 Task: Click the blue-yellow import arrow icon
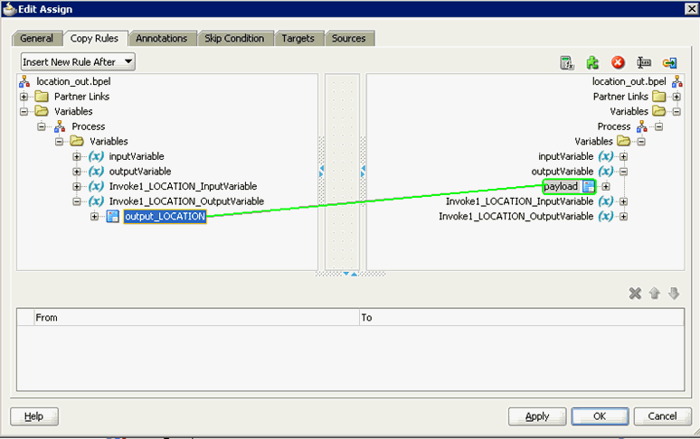click(x=669, y=63)
